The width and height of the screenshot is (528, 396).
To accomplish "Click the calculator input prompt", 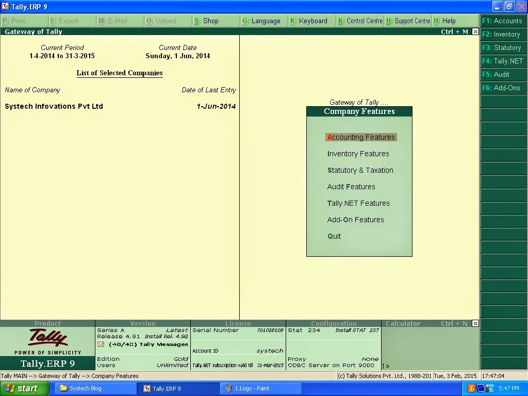I will [x=386, y=366].
